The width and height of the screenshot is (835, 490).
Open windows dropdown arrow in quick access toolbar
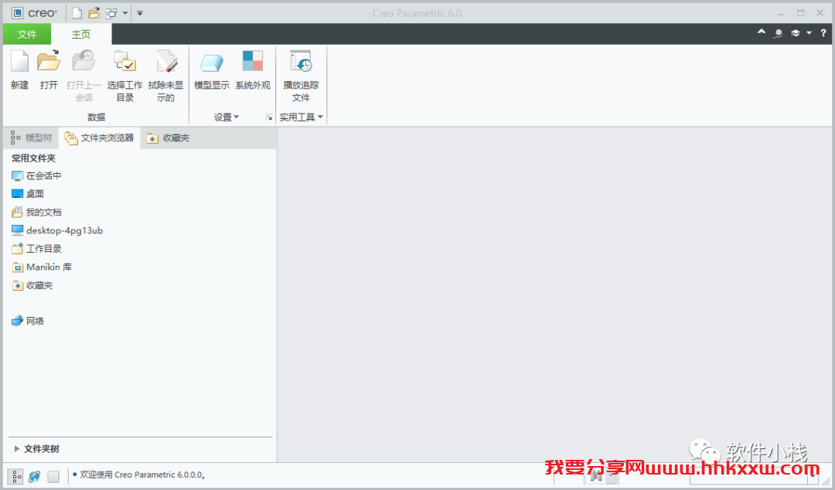(125, 13)
